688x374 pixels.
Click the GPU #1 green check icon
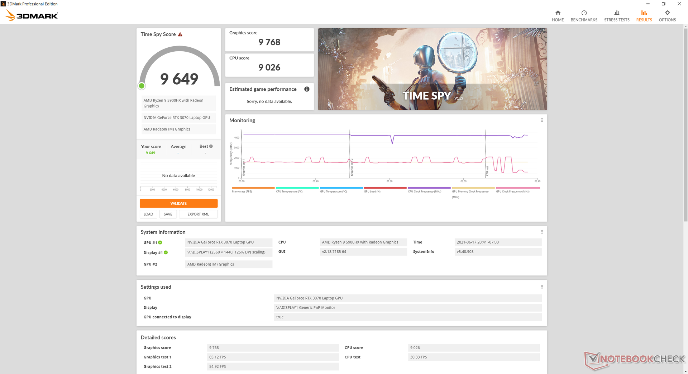160,243
